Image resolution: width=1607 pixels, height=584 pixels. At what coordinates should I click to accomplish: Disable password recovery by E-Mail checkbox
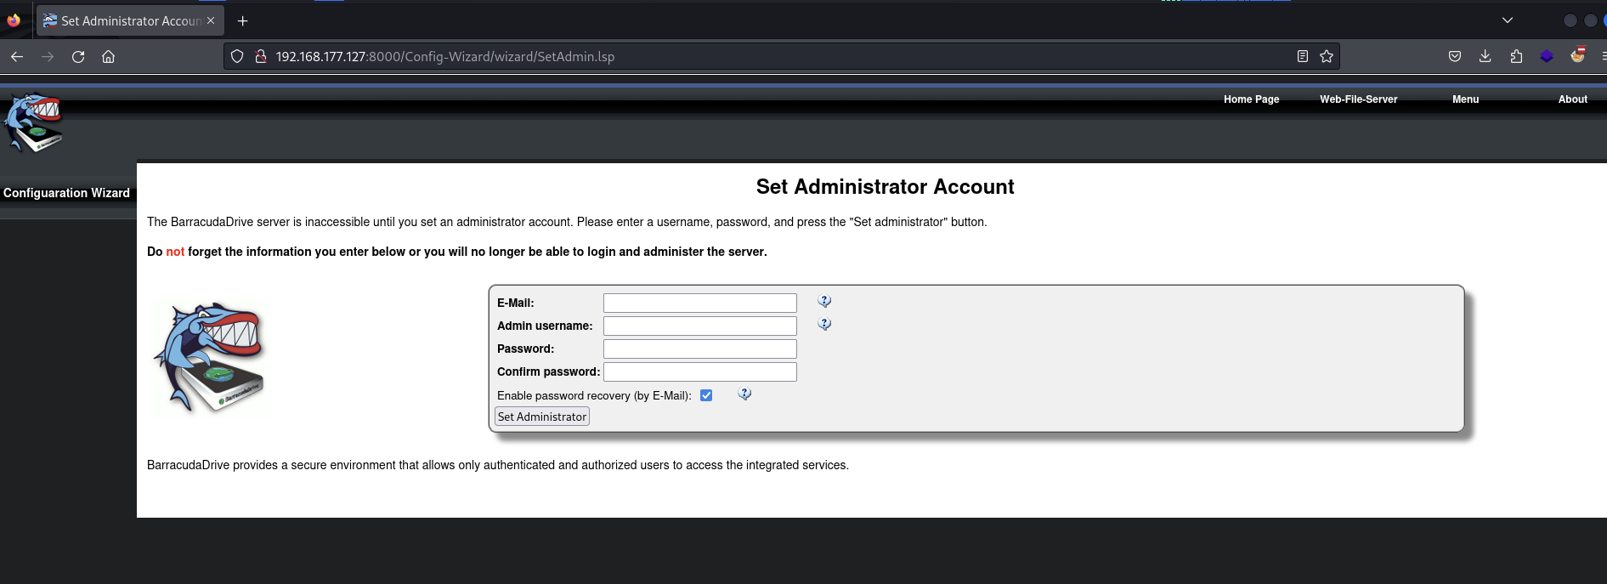706,395
